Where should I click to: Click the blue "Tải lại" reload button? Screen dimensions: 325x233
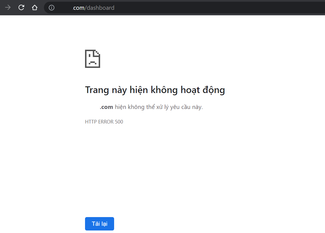100,224
